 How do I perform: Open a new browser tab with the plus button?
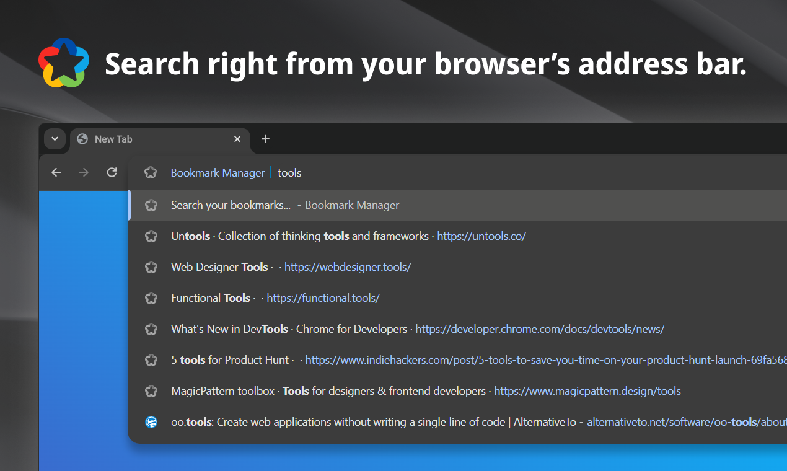[x=265, y=139]
